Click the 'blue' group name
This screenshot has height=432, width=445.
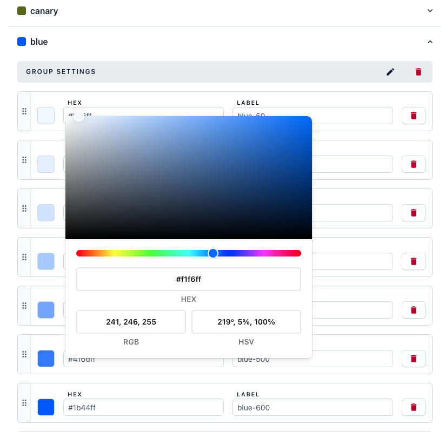click(x=39, y=42)
